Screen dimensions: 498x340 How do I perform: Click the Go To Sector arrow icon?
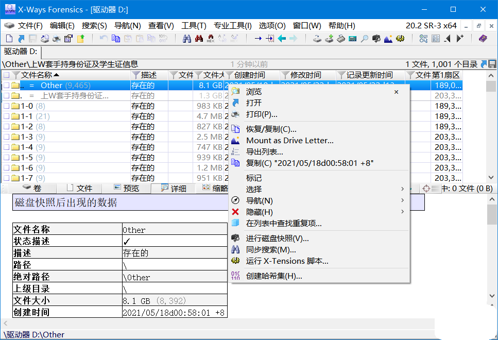pyautogui.click(x=270, y=39)
